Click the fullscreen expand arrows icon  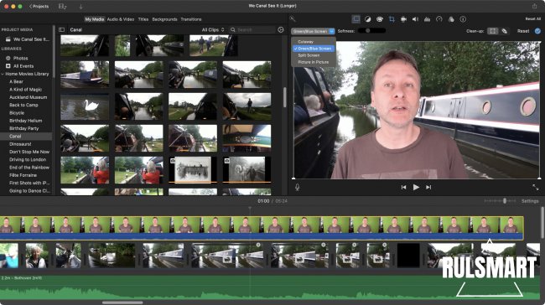pos(535,187)
